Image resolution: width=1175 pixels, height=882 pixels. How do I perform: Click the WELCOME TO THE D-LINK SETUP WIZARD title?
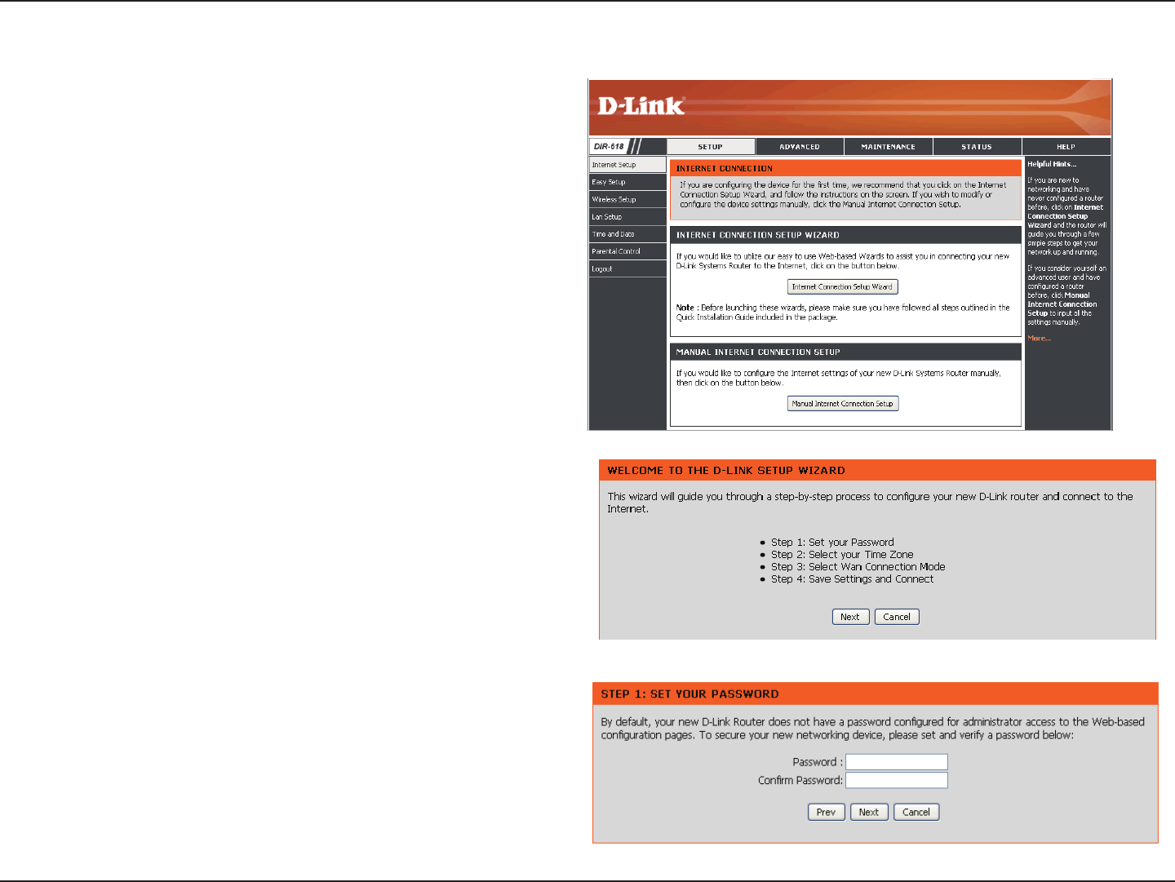(726, 471)
